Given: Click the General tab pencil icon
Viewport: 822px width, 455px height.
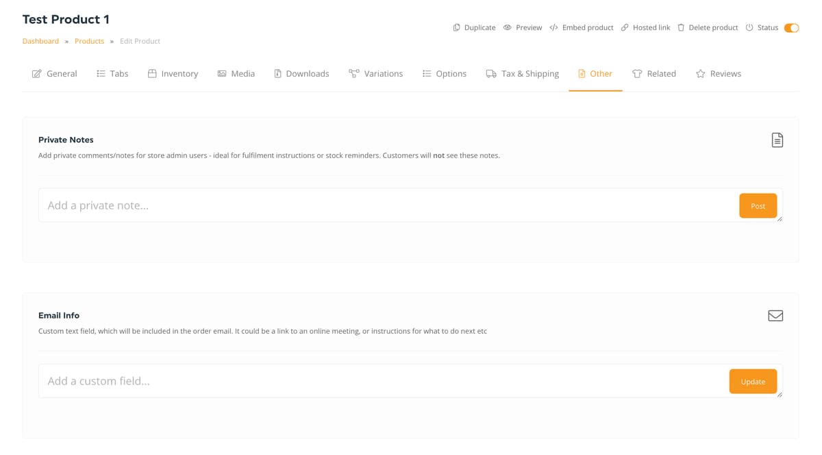Looking at the screenshot, I should pos(37,74).
